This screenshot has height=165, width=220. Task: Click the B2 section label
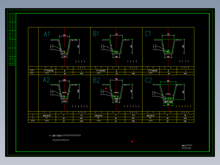pos(96,80)
